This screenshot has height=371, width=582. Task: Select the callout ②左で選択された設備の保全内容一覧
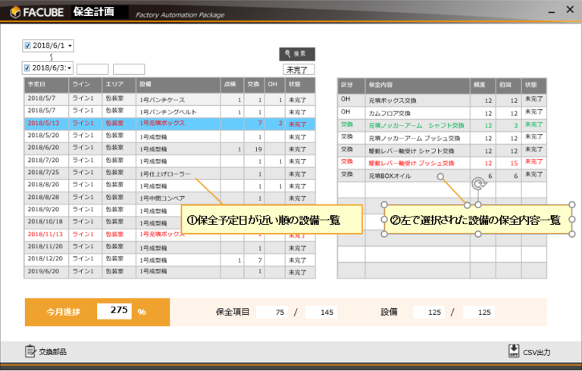point(477,220)
